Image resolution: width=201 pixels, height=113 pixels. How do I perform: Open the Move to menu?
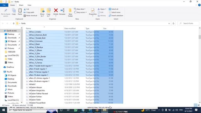tap(42, 13)
